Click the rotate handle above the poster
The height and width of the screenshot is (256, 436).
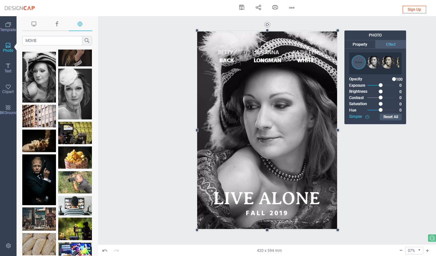tap(267, 25)
